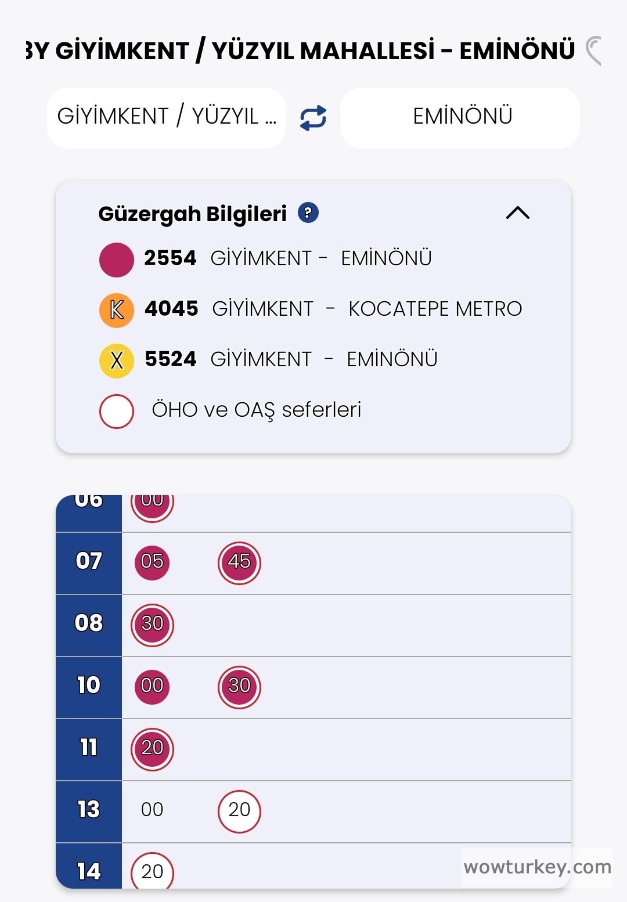The height and width of the screenshot is (902, 627).
Task: Open the Güzergah Bilgileri help icon
Action: [309, 213]
